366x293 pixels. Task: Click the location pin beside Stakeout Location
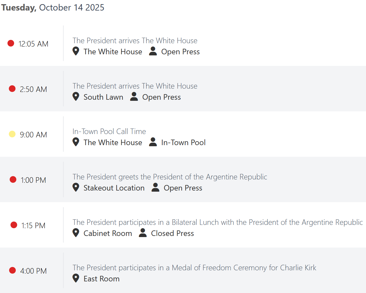pyautogui.click(x=76, y=187)
